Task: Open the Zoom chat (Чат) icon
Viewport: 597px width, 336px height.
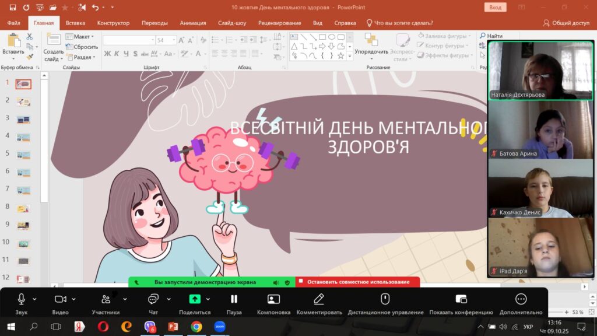Action: tap(153, 299)
